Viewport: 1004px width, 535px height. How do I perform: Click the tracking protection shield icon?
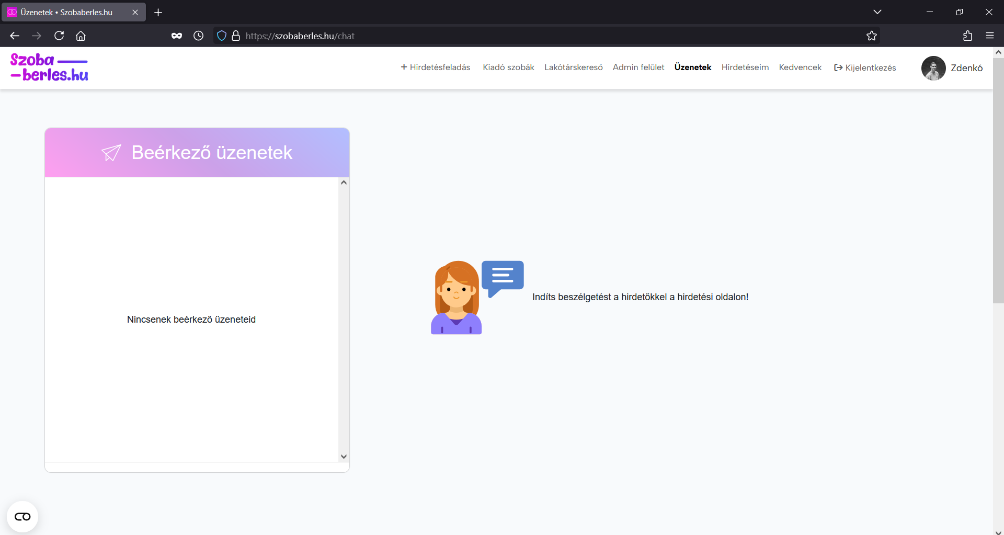point(222,36)
